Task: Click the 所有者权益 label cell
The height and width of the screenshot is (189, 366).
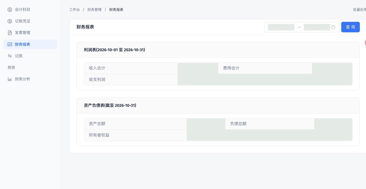Action: (x=135, y=135)
